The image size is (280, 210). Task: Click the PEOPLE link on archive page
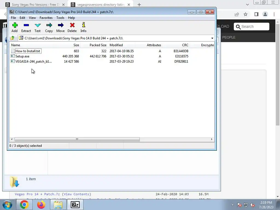tap(229, 37)
